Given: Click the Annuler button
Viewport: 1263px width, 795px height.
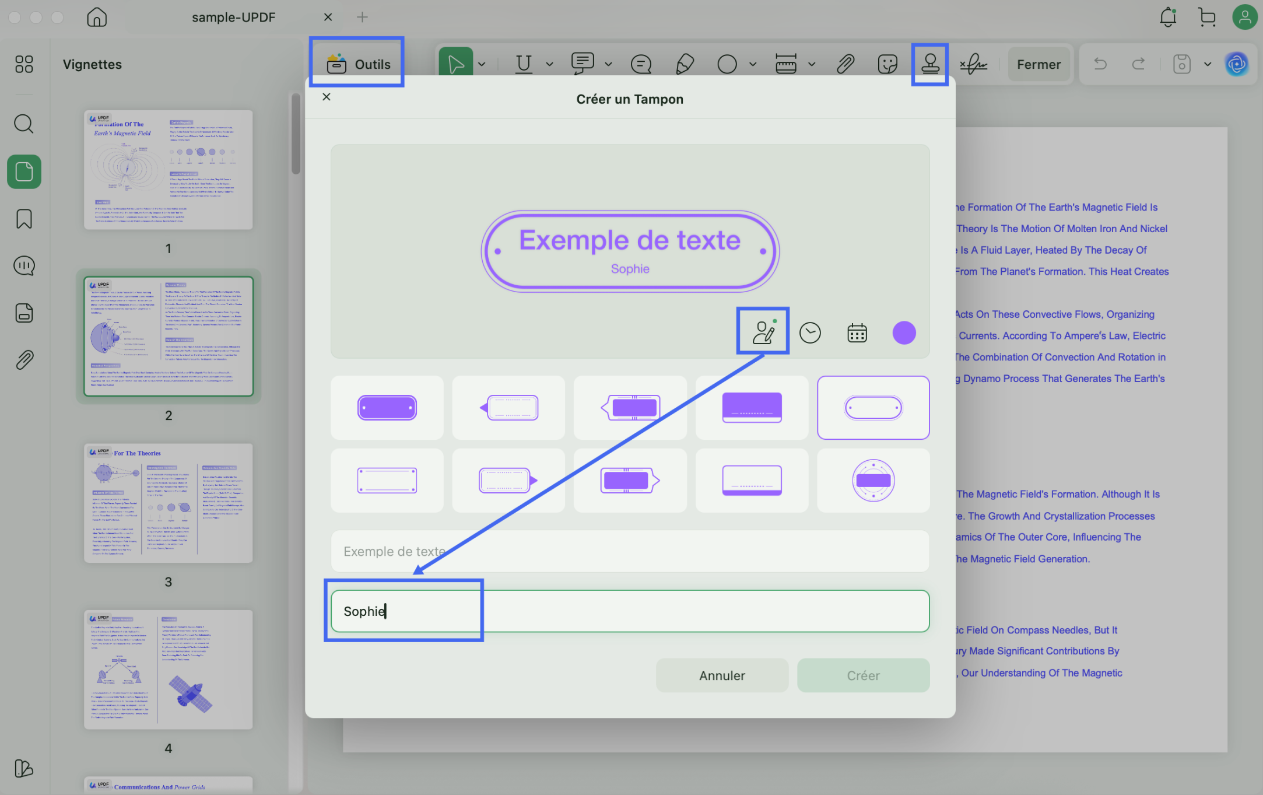Looking at the screenshot, I should tap(722, 675).
